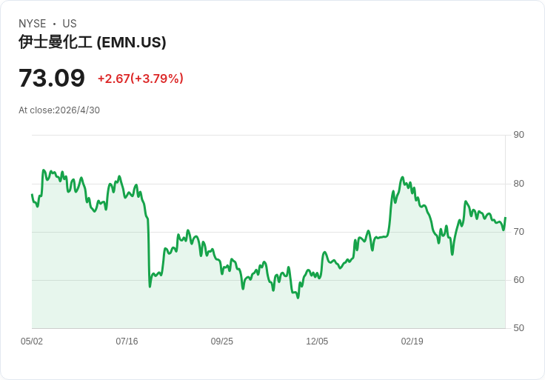Click the NYSE exchange label

coord(33,24)
